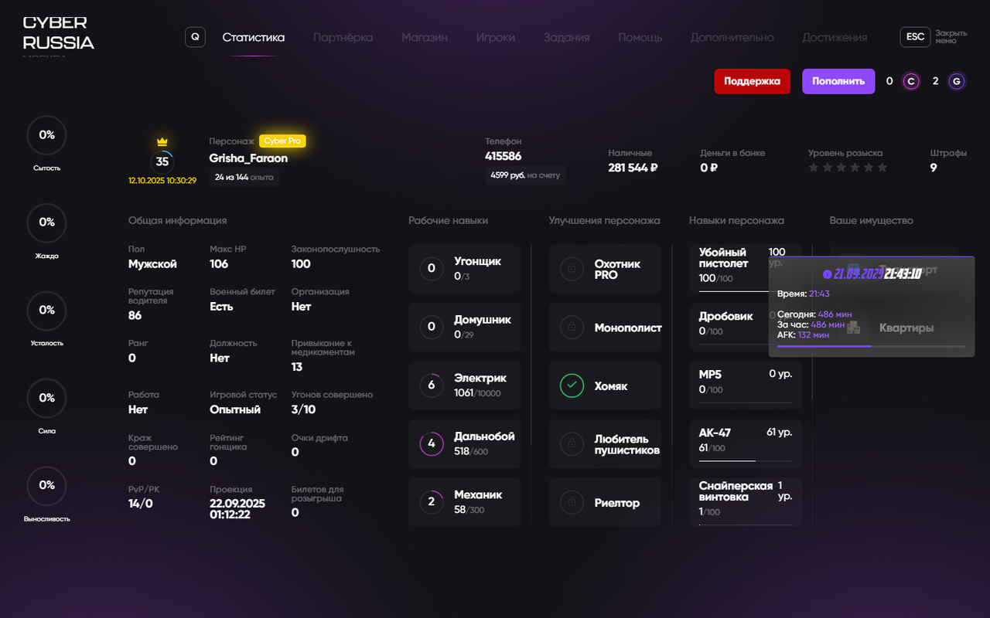The width and height of the screenshot is (990, 618).
Task: Click the ESC close menu key icon
Action: coord(915,37)
